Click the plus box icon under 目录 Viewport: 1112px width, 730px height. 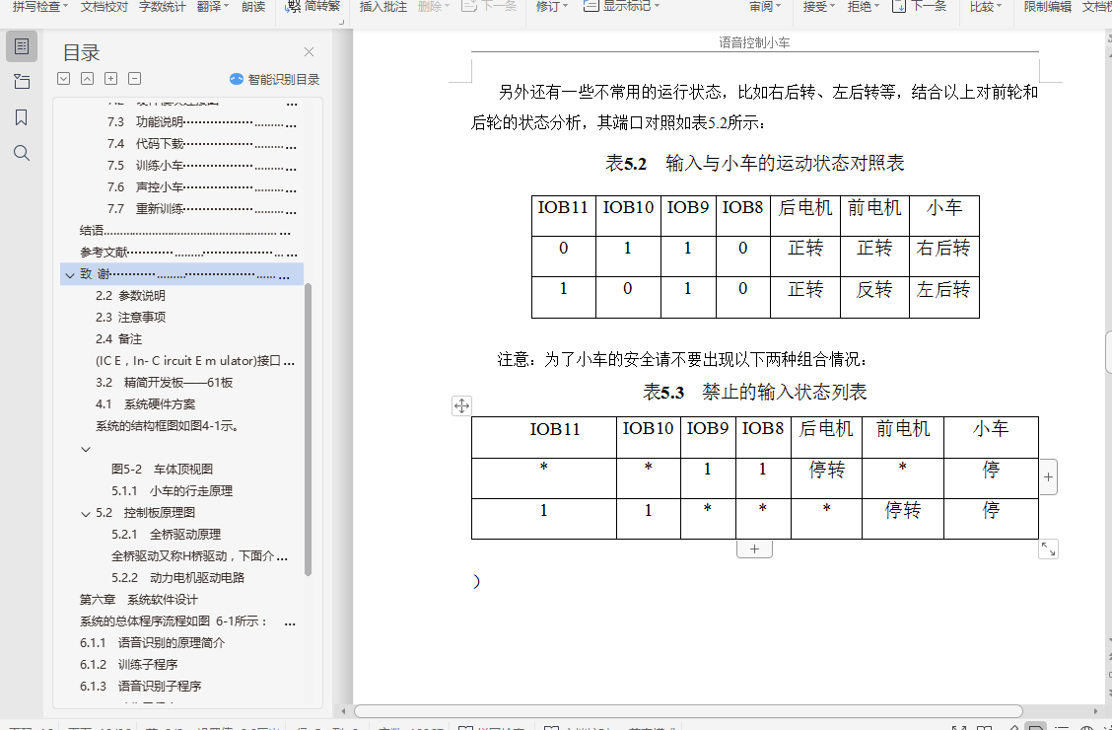point(111,79)
